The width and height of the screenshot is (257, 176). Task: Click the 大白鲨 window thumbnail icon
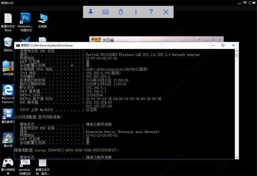(96, 39)
